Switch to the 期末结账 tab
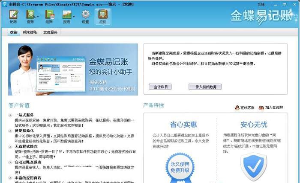The height and width of the screenshot is (183, 300). click(30, 32)
